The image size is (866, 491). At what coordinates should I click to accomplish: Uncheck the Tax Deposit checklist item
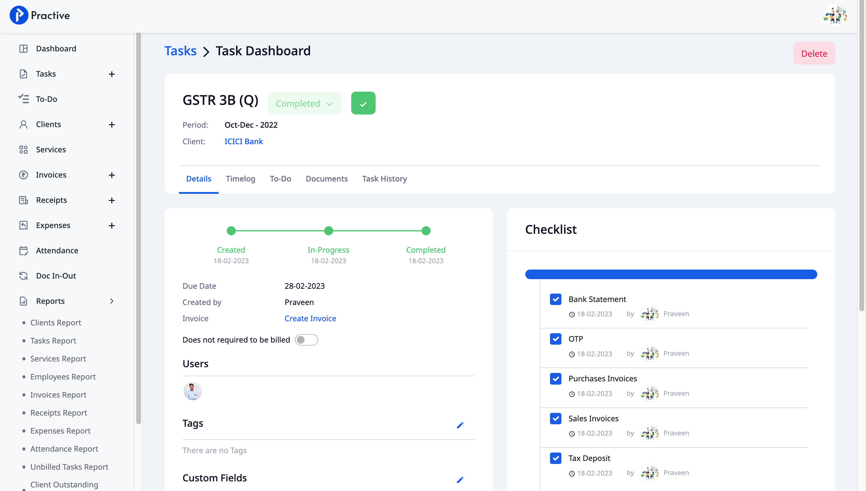click(x=555, y=458)
